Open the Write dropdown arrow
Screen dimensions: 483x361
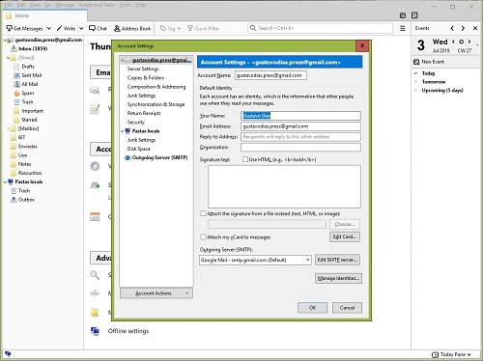81,28
